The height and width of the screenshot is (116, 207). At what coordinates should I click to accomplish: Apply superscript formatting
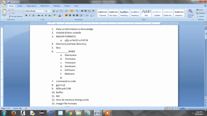pos(46,15)
